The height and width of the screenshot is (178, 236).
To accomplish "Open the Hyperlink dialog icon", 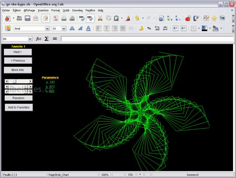I will coord(161,18).
